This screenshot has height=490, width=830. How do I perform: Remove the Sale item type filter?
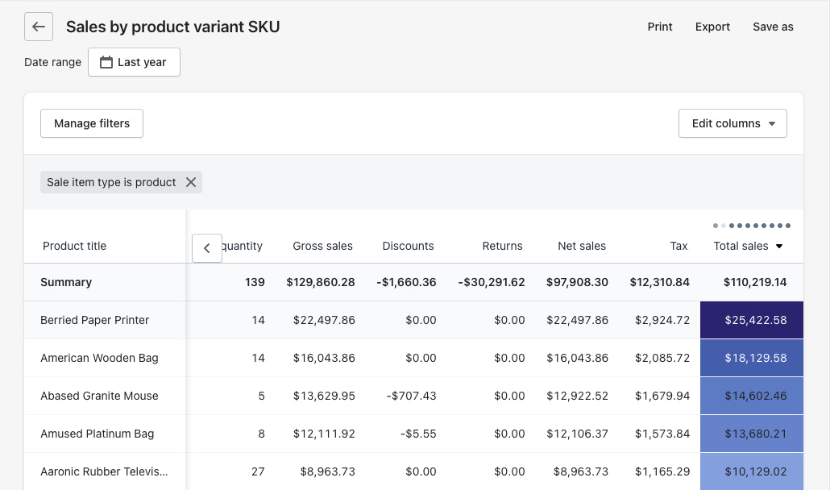191,182
